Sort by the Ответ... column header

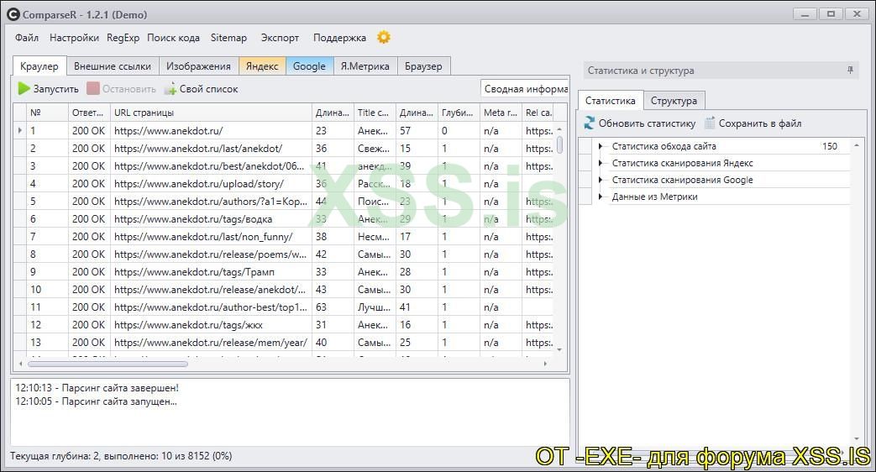(89, 113)
